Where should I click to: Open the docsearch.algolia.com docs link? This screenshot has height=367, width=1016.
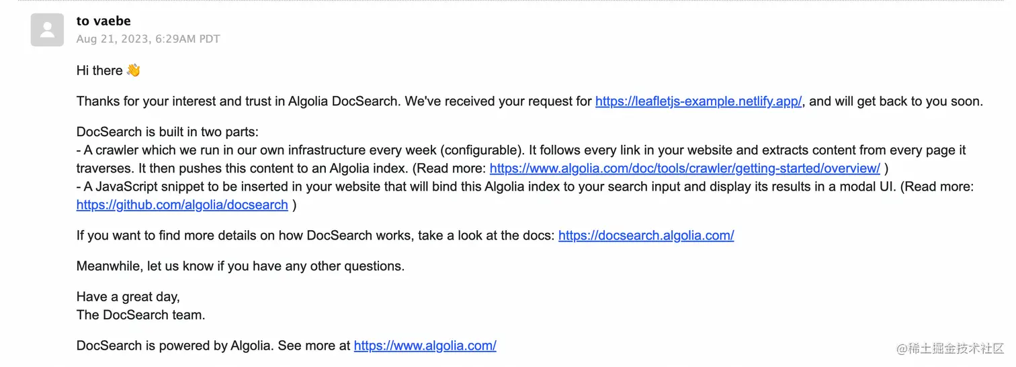[646, 235]
